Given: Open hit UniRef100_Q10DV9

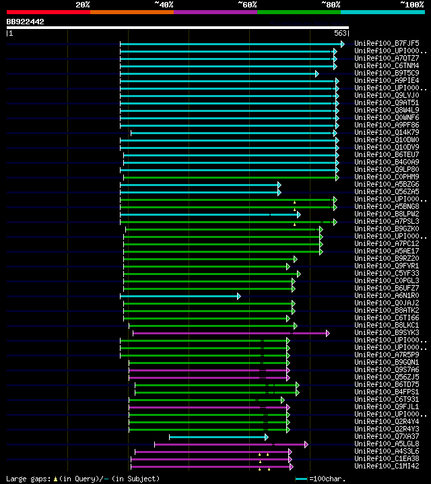Looking at the screenshot, I should pyautogui.click(x=387, y=147).
